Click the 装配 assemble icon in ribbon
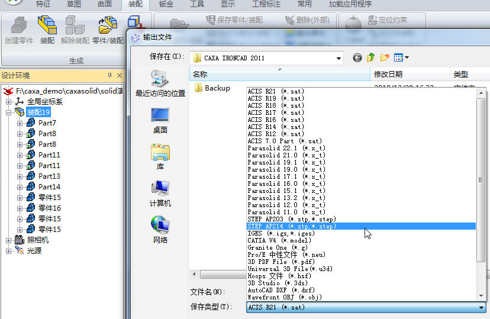490x319 pixels. [47, 30]
